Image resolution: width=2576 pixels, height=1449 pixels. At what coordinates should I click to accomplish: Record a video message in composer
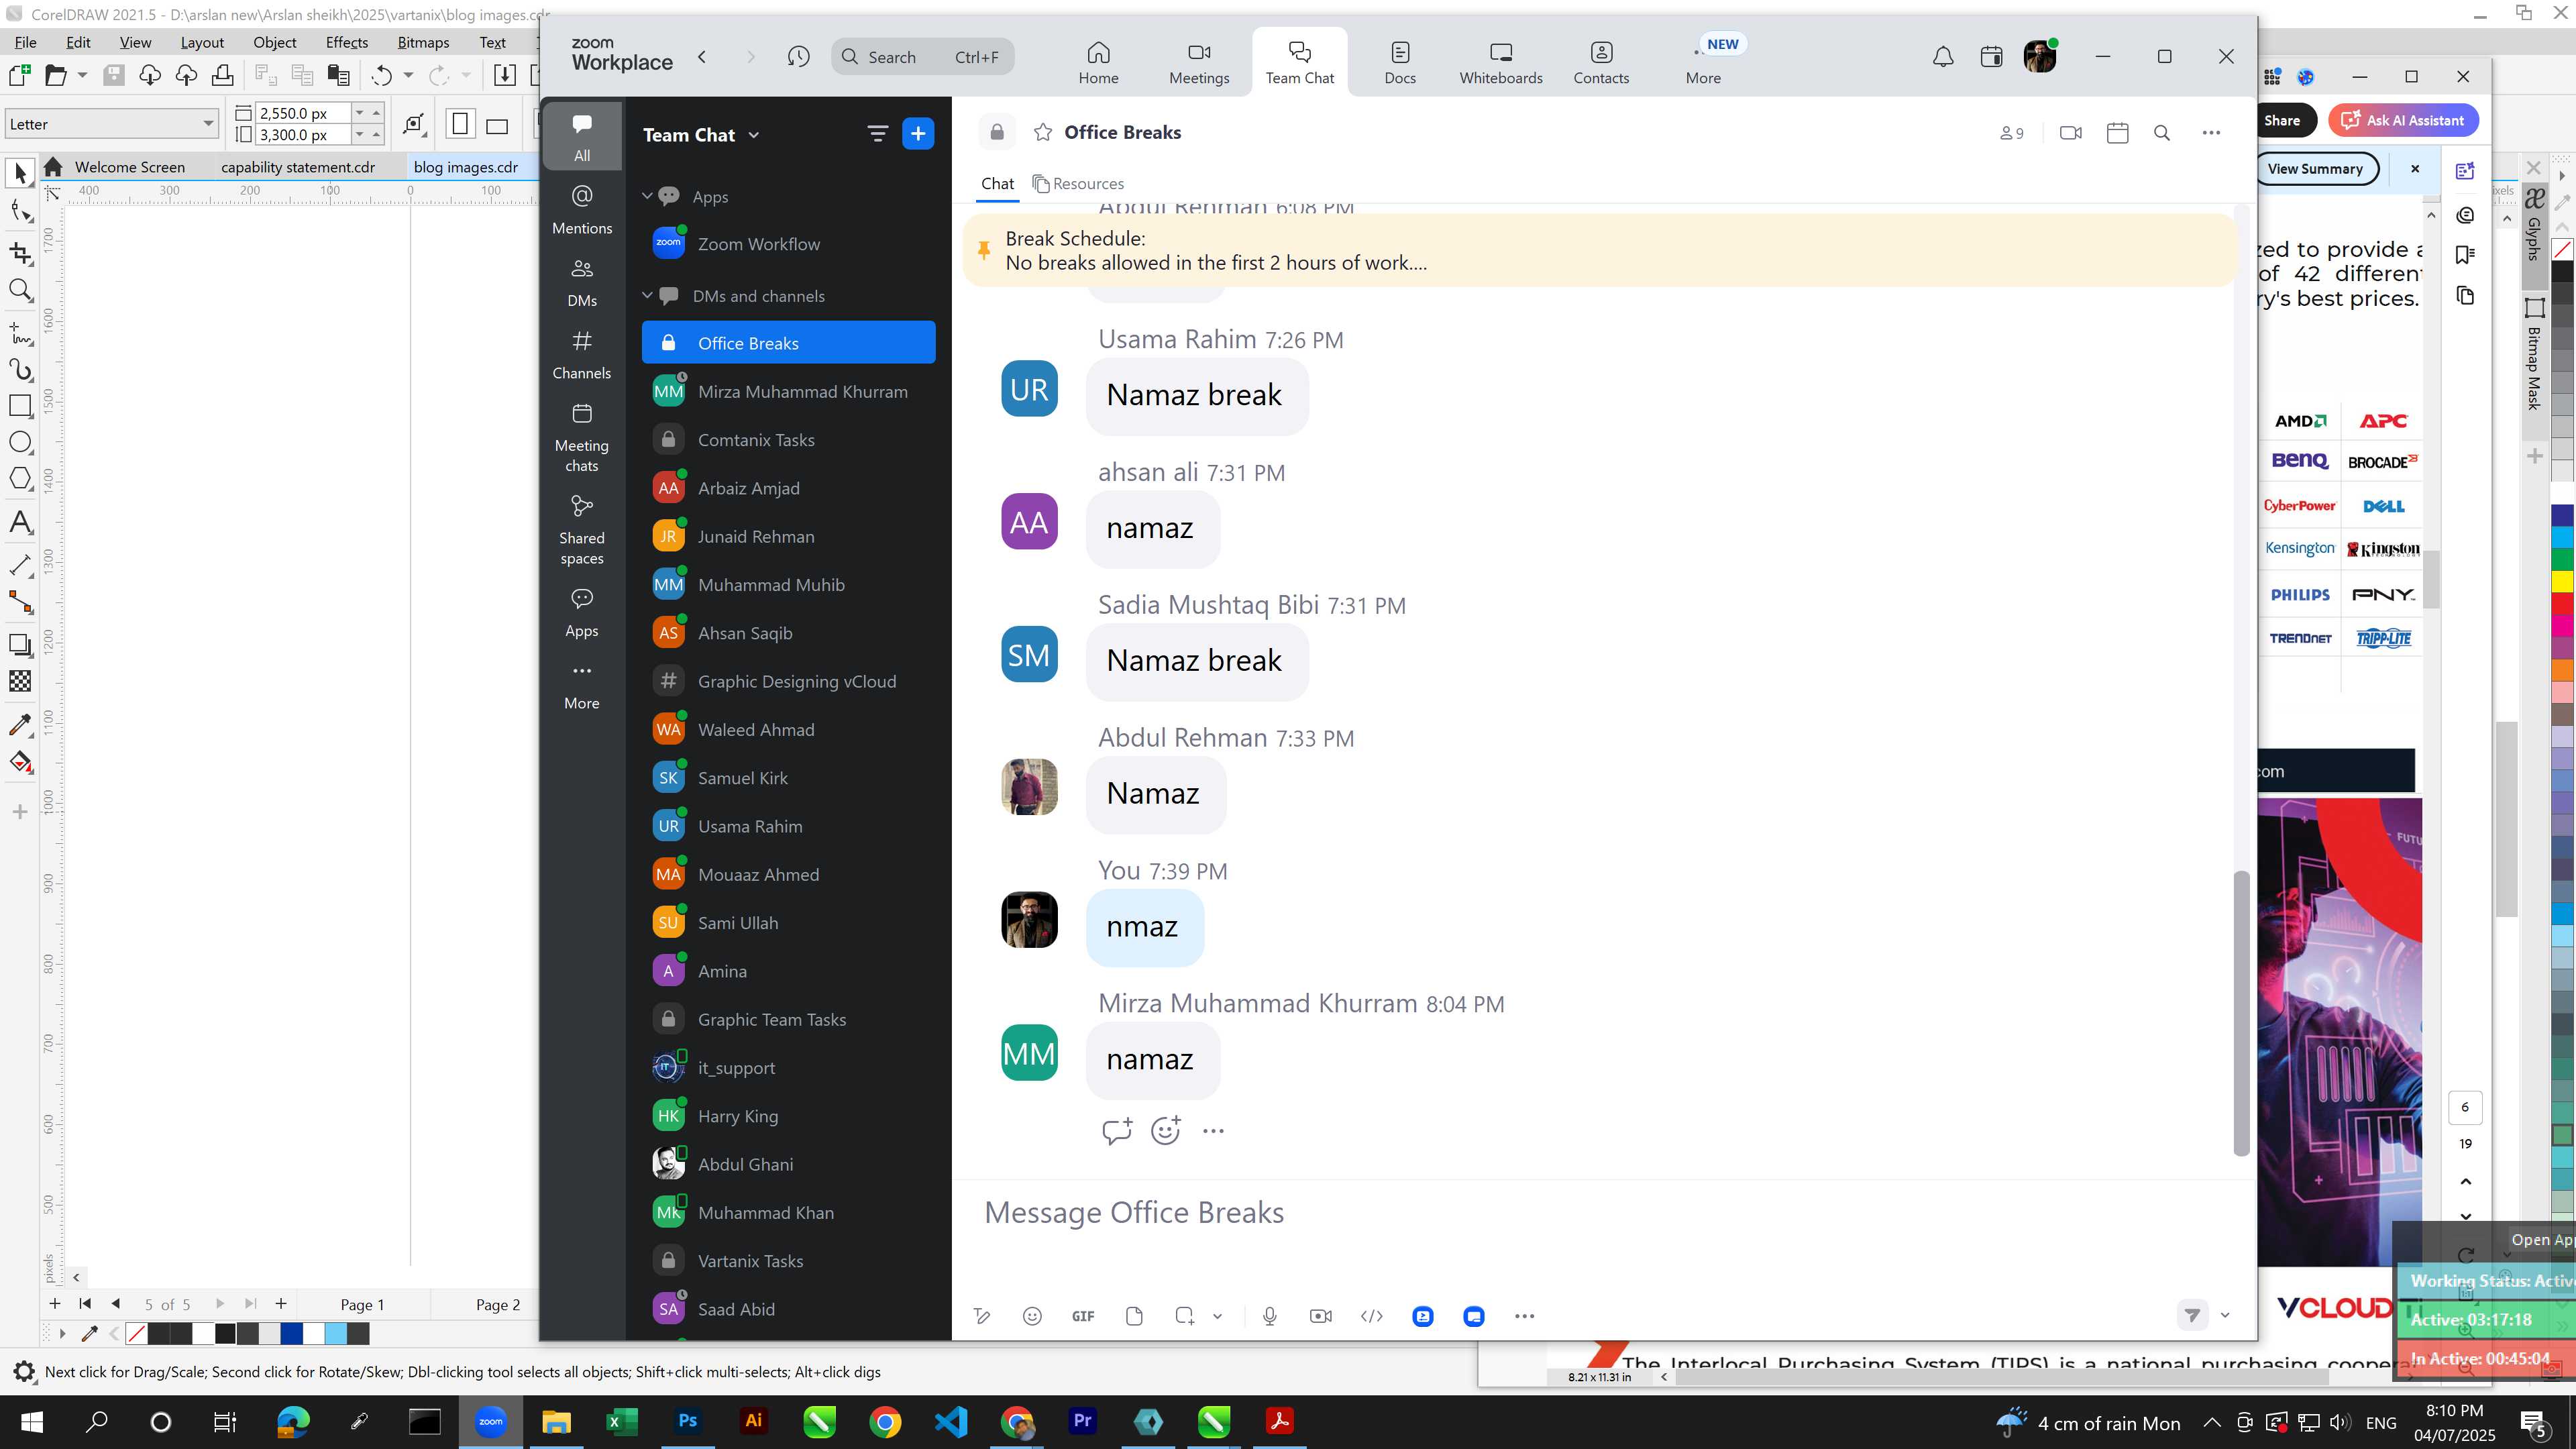(1320, 1316)
